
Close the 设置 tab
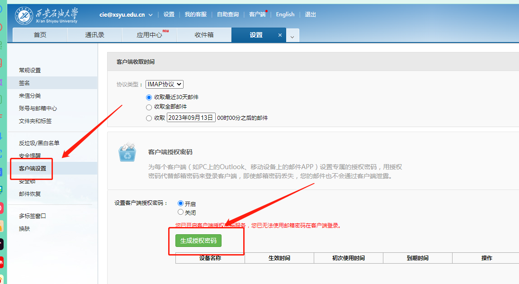click(280, 35)
